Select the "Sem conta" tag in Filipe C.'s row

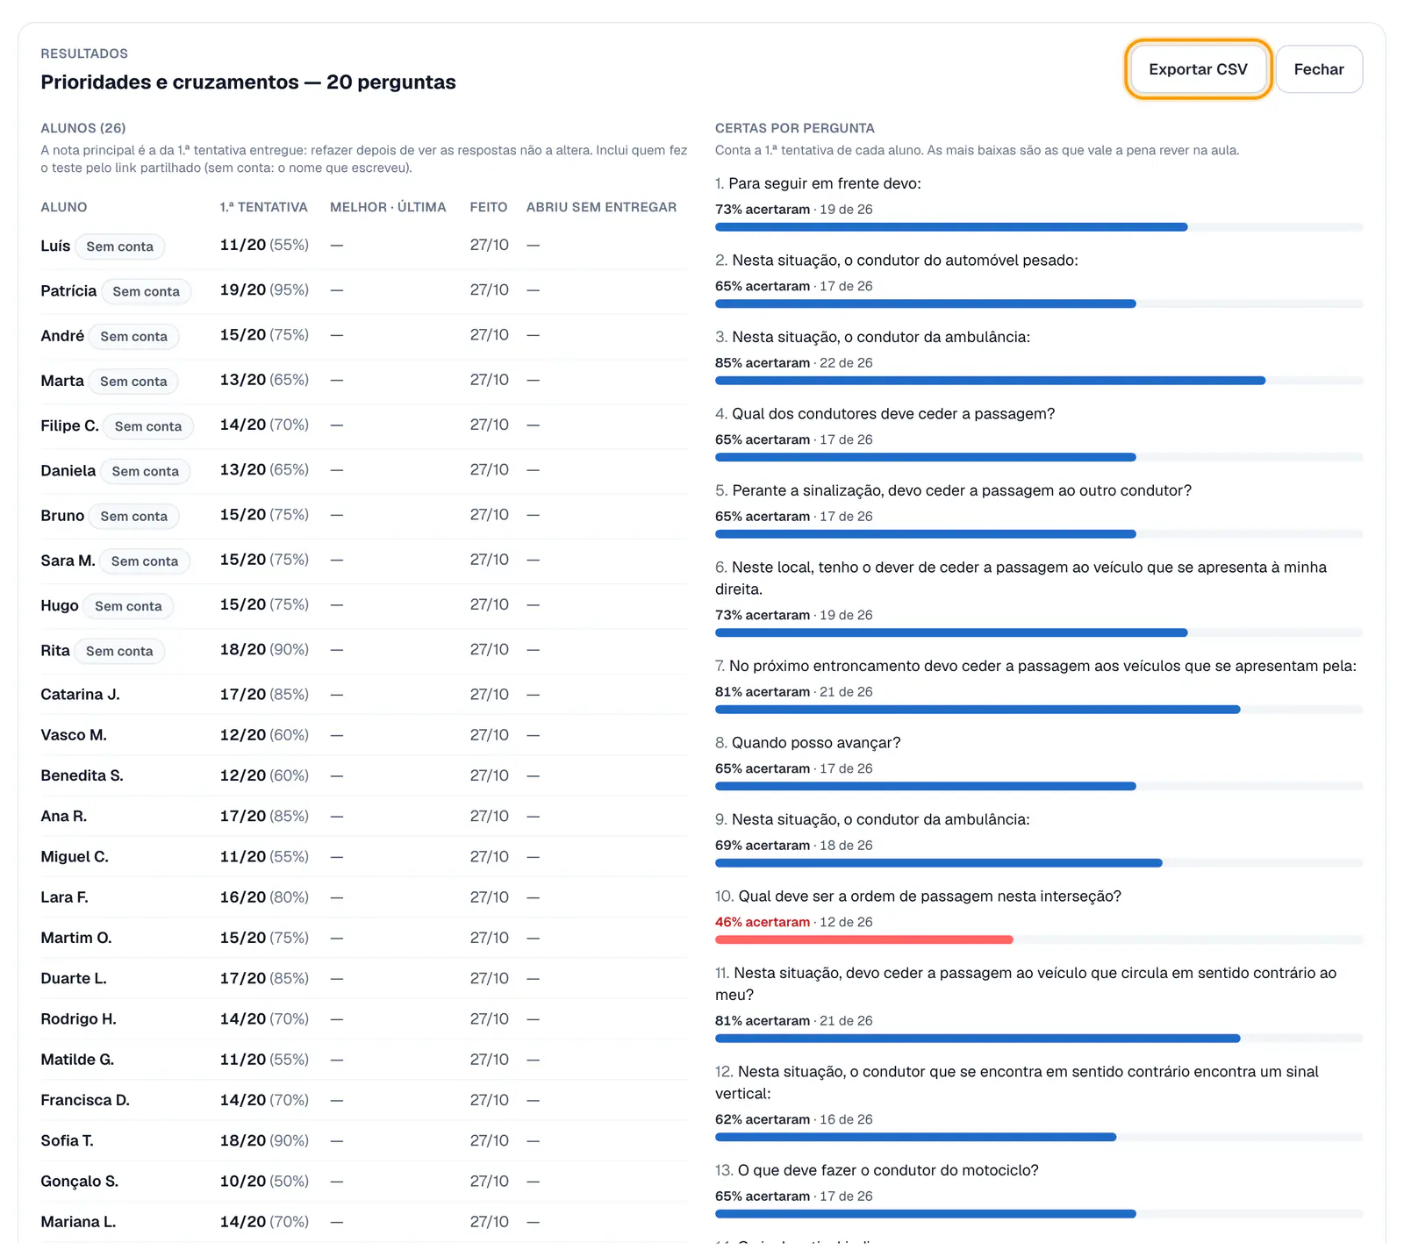pyautogui.click(x=148, y=426)
